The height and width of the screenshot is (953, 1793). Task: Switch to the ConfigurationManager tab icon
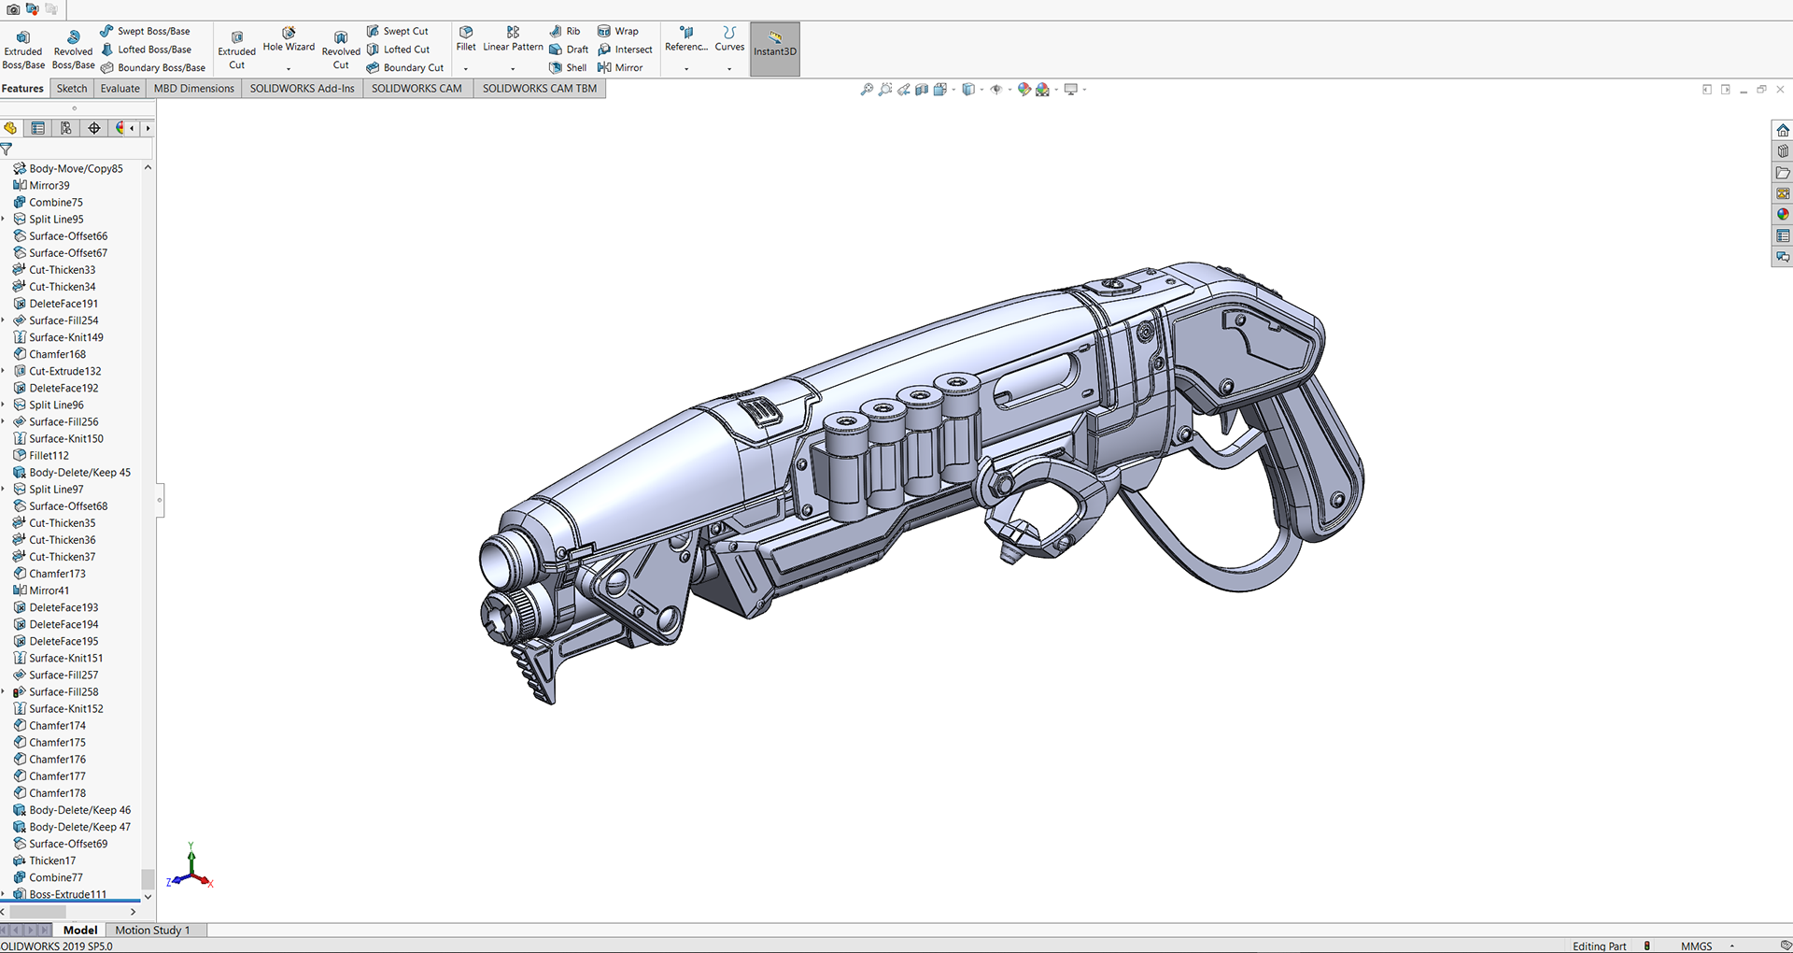point(66,128)
